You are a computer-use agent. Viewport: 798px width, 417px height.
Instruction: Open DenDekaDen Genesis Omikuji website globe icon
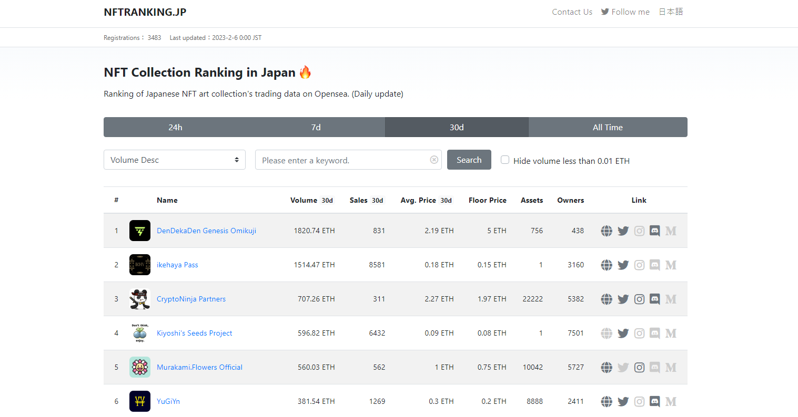607,231
